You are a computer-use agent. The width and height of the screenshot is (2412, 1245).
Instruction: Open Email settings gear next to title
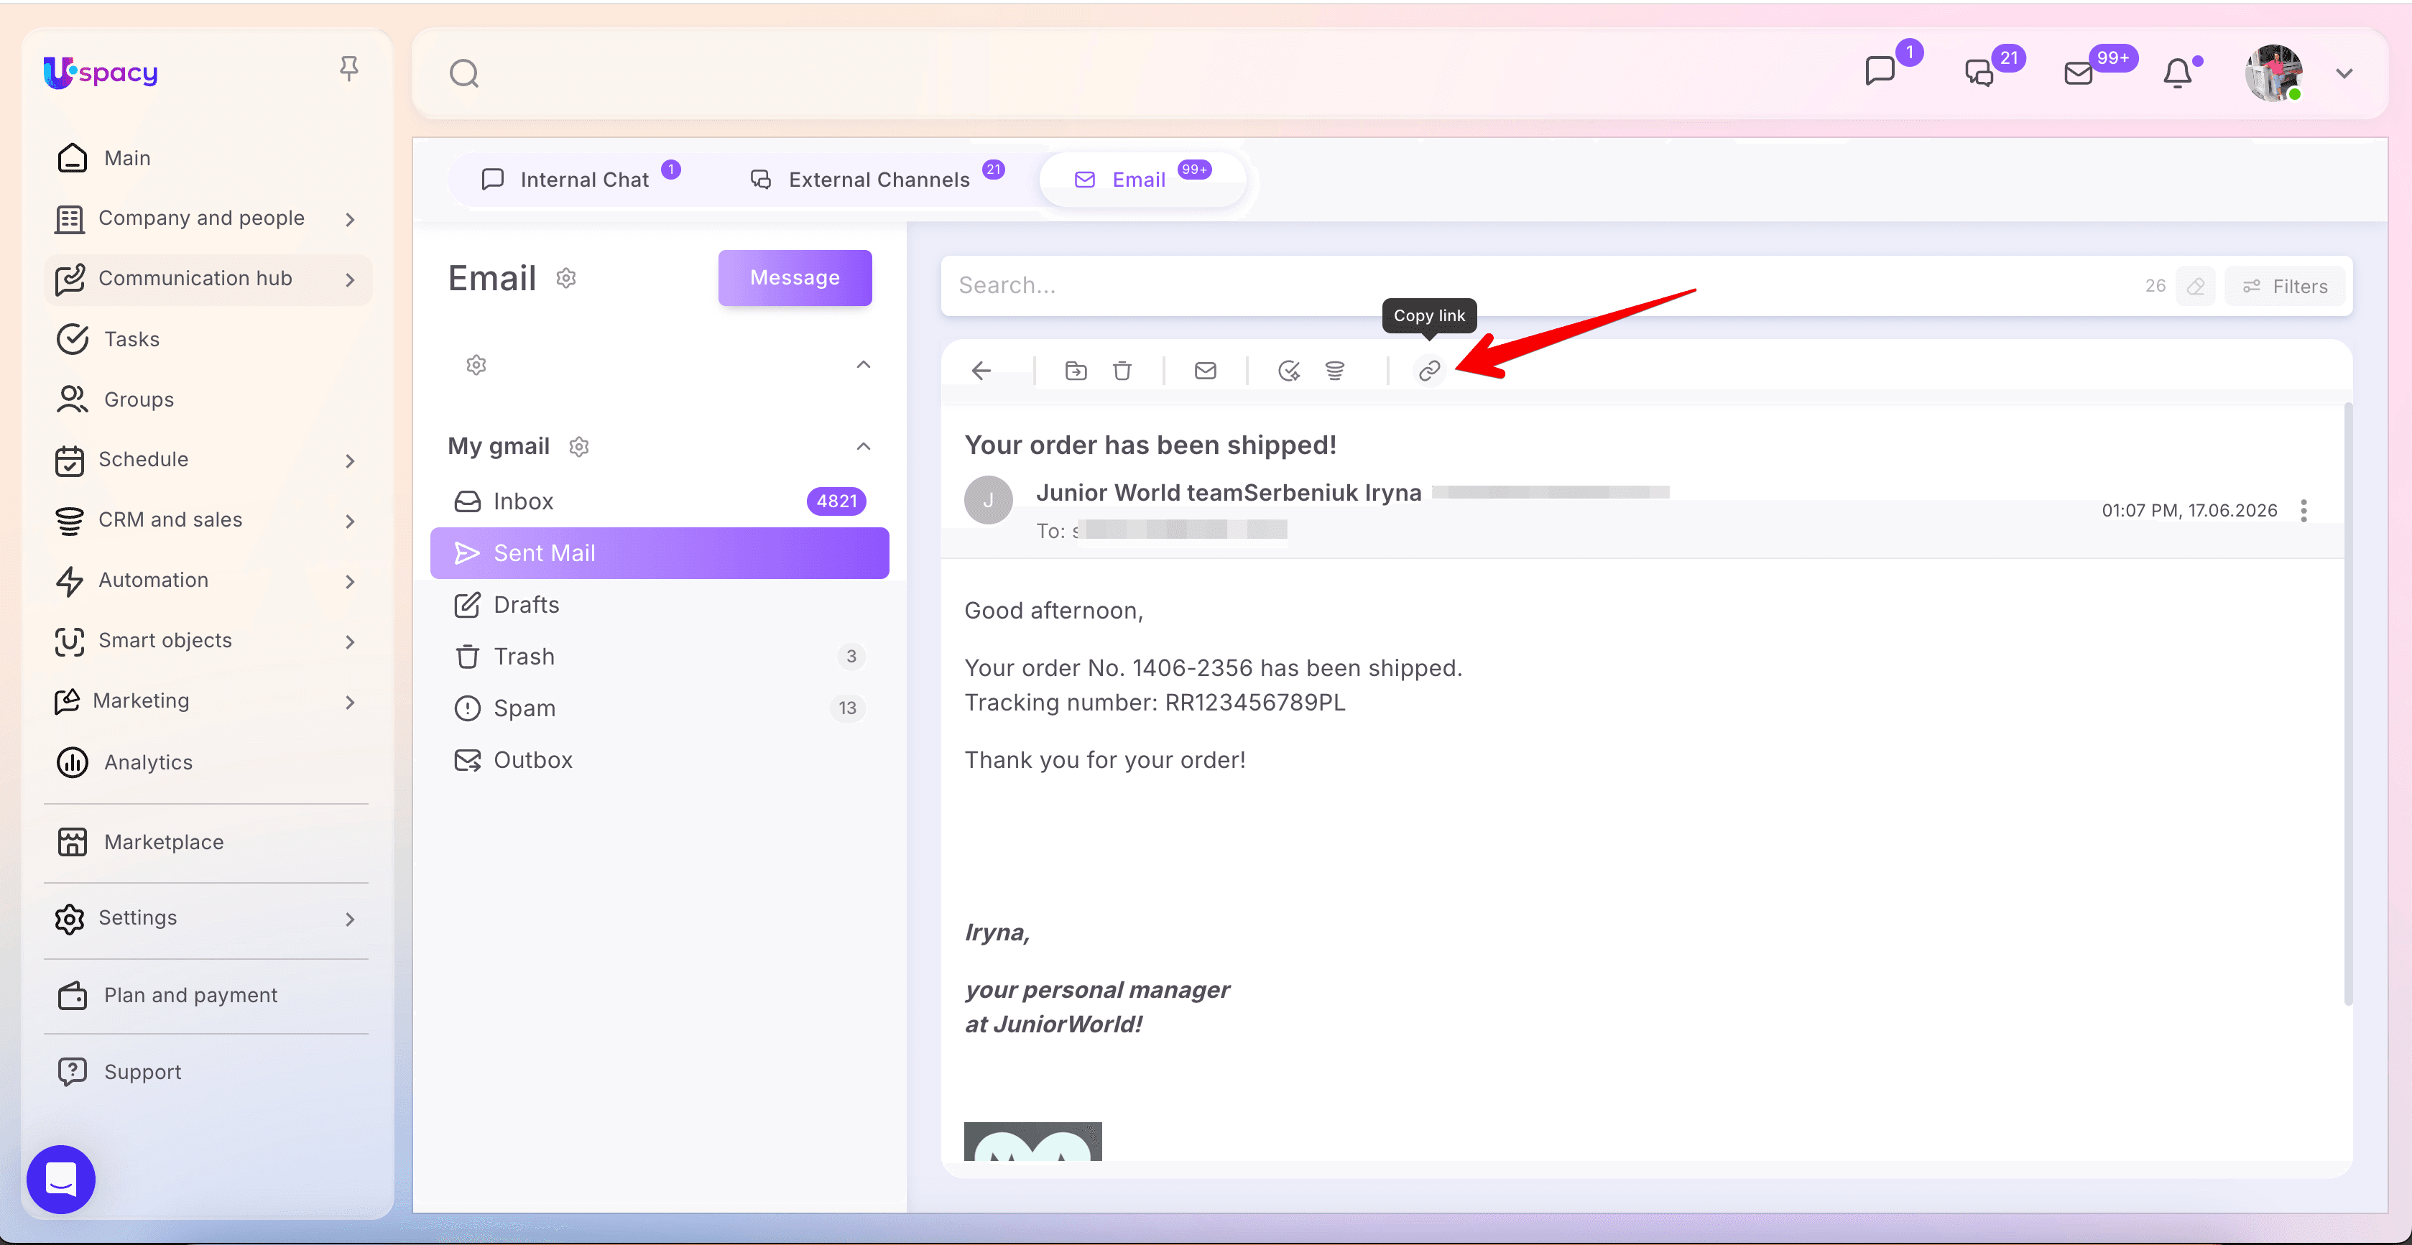(565, 278)
